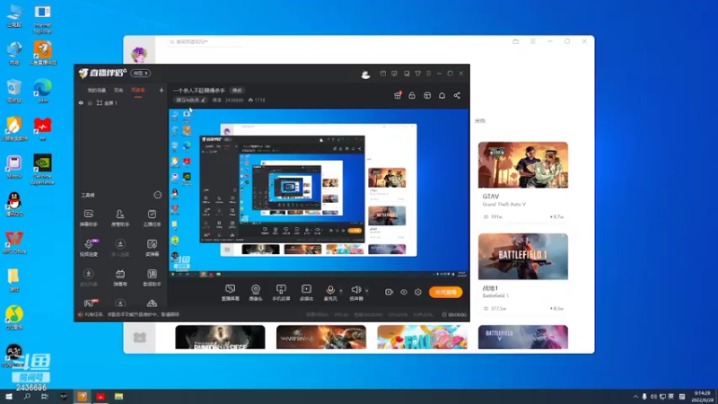
Task: Add a multimedia (多媒体) source
Action: [x=306, y=293]
